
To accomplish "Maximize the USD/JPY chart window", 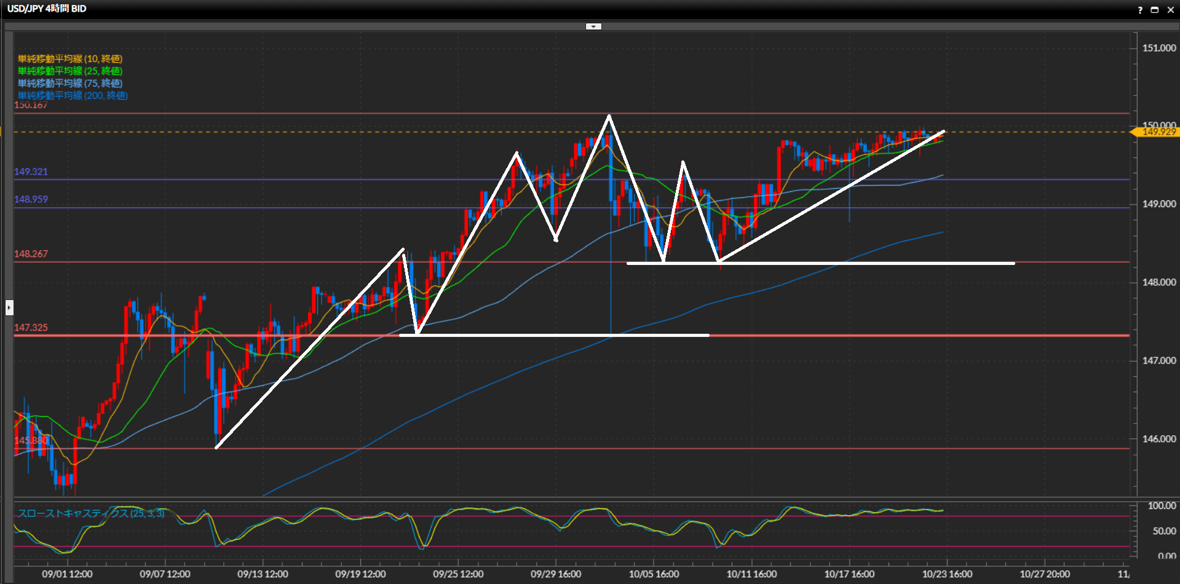I will (x=1154, y=10).
